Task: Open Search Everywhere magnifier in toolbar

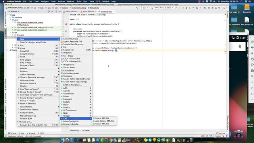Action: [223, 8]
